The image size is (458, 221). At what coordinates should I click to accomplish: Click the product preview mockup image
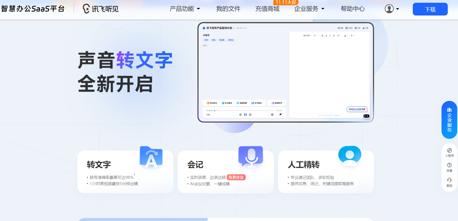pyautogui.click(x=286, y=72)
